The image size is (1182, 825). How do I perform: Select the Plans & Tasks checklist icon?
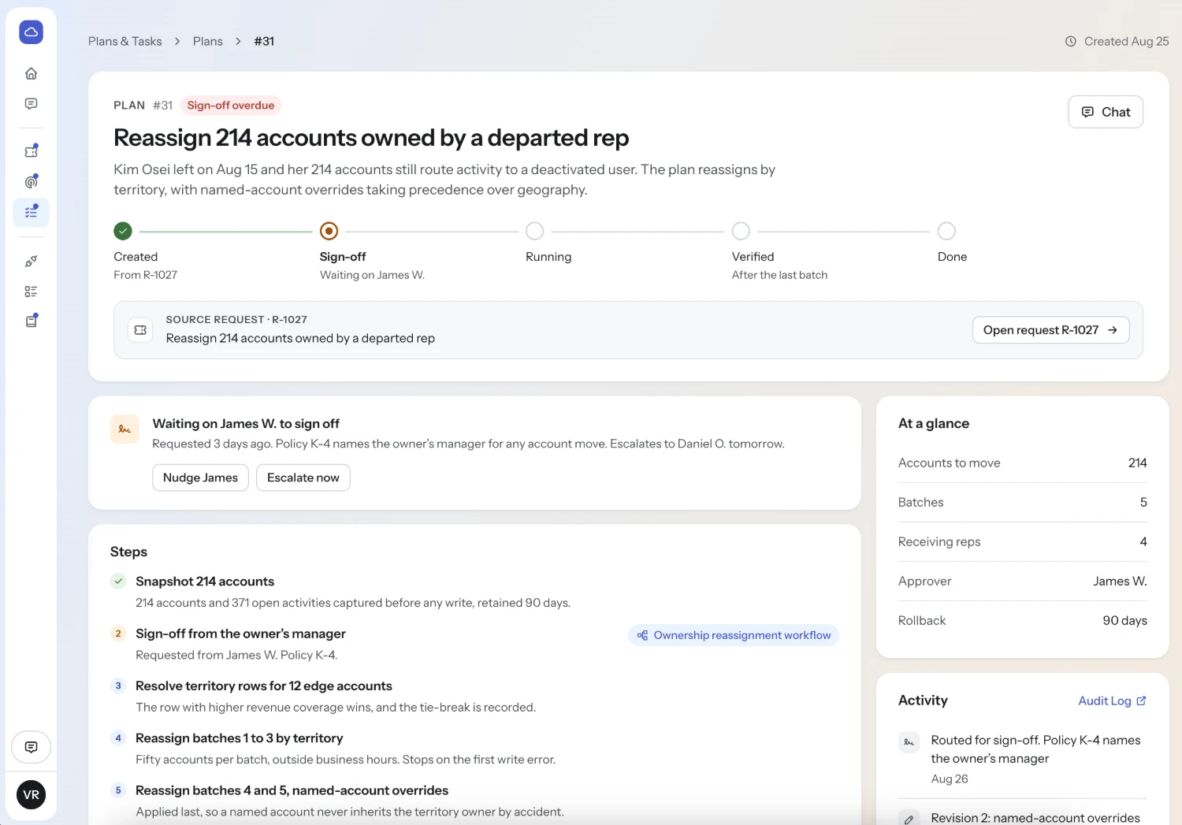(31, 213)
